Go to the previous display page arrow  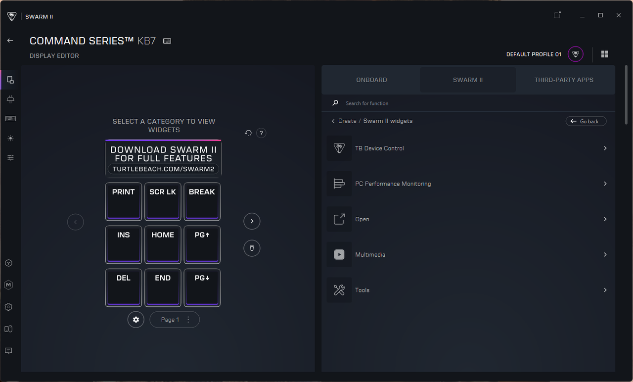pyautogui.click(x=76, y=222)
